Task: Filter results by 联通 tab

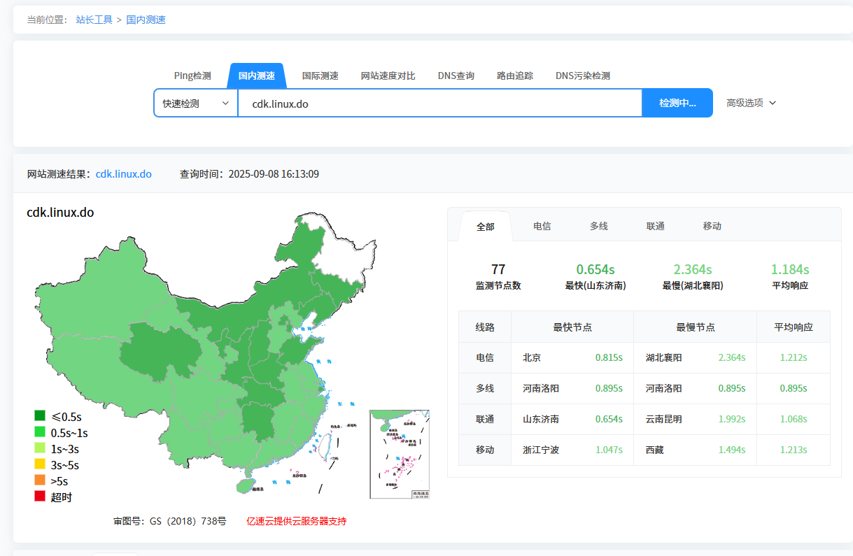Action: [656, 226]
